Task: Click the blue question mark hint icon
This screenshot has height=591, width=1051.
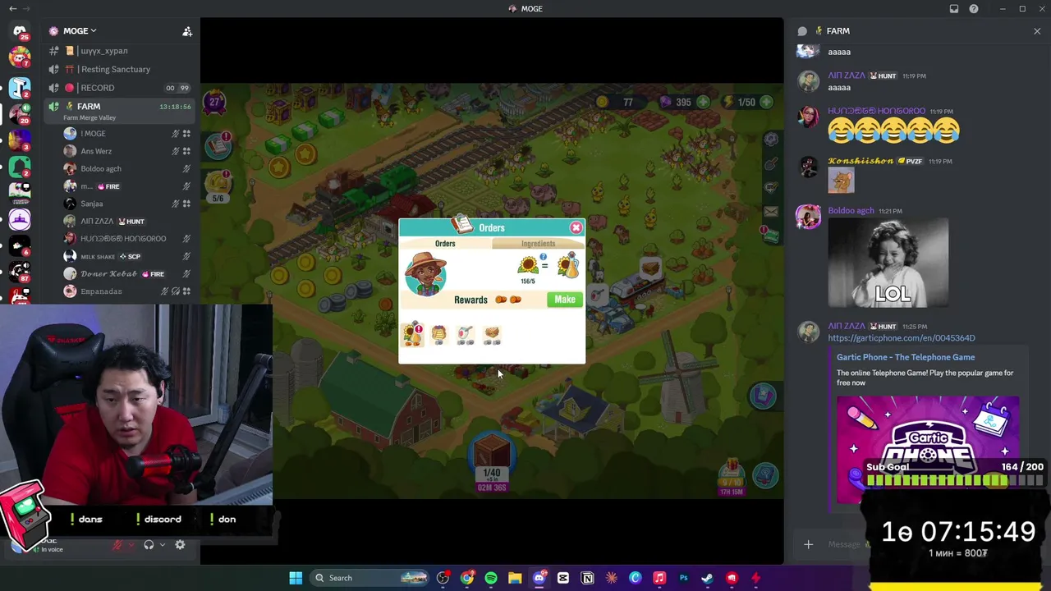Action: pyautogui.click(x=543, y=257)
